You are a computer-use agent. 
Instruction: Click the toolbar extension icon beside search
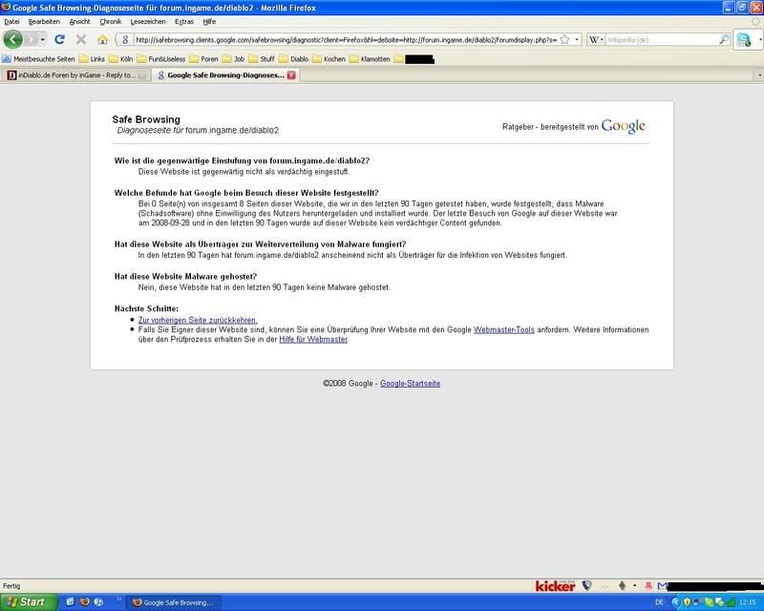(744, 40)
